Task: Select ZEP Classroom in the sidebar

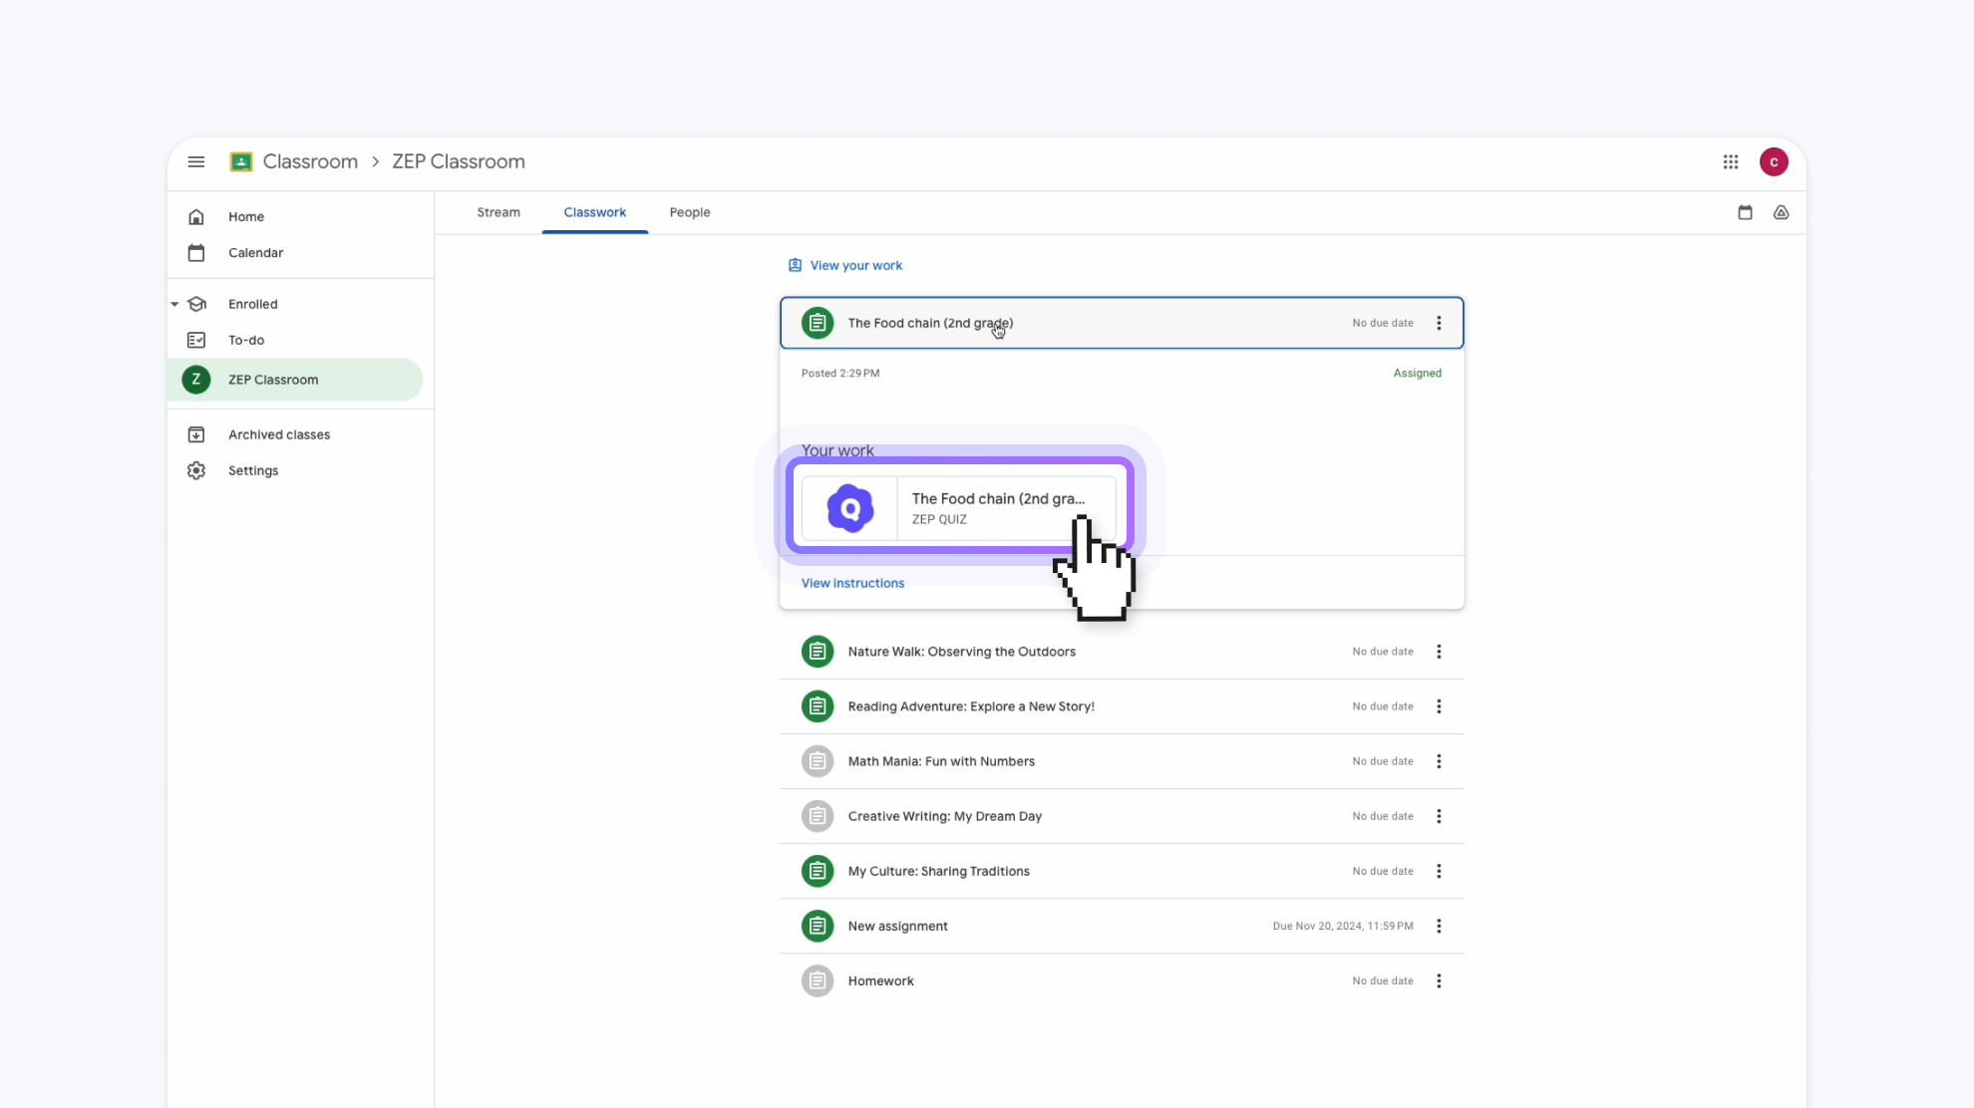Action: pos(273,380)
